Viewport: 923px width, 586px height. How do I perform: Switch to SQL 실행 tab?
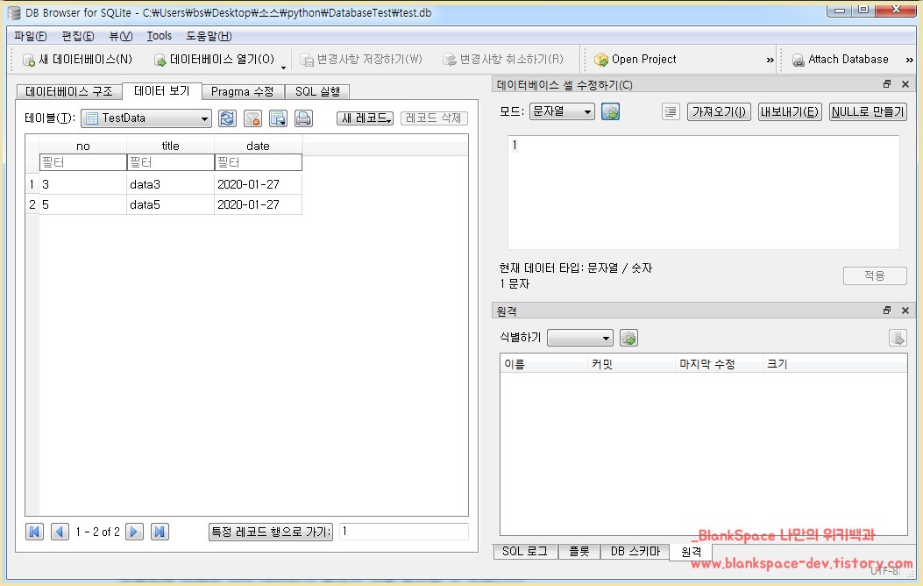pyautogui.click(x=317, y=92)
